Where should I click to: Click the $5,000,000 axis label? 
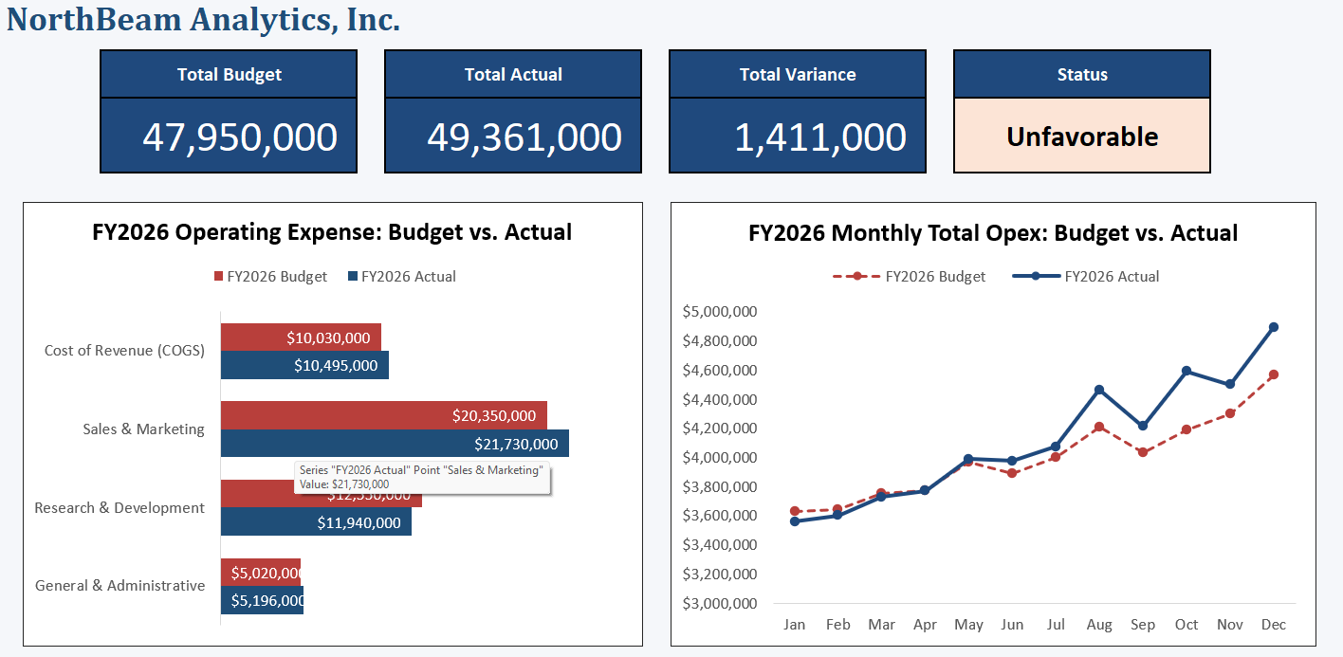(x=719, y=311)
